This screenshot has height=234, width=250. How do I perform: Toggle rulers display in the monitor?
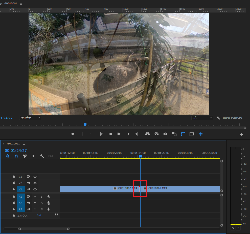click(x=183, y=134)
